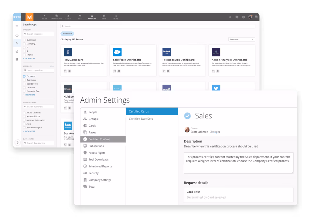Open the Alerts bell icon

point(68,17)
